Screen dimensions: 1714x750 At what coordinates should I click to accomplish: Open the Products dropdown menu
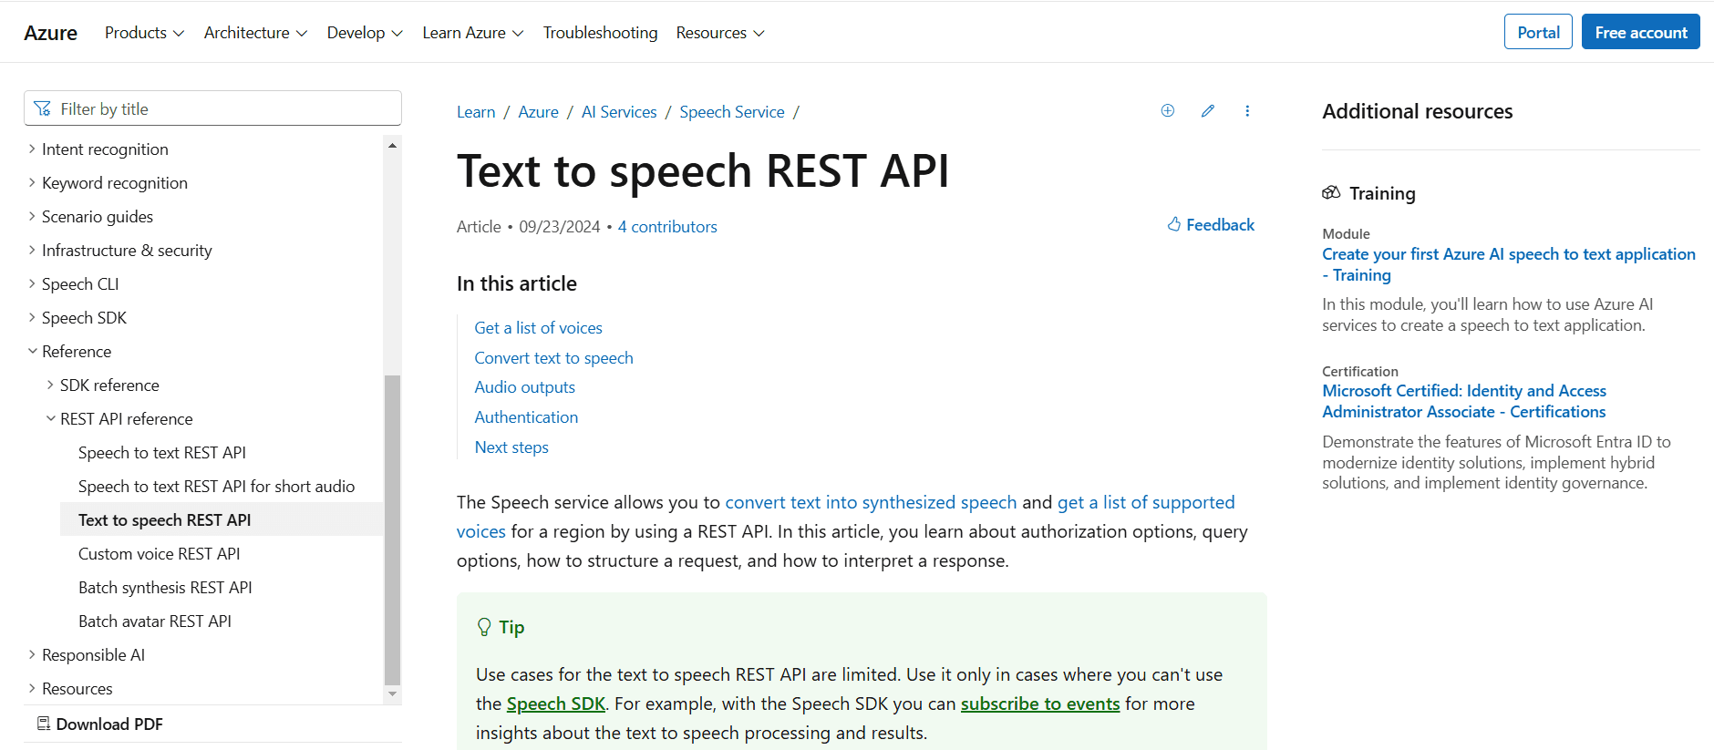point(144,33)
